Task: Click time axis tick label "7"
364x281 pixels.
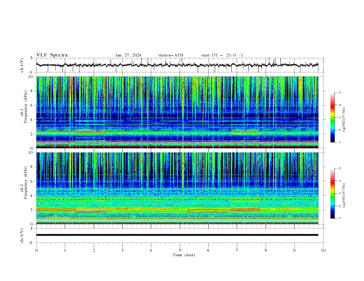Action: point(237,250)
